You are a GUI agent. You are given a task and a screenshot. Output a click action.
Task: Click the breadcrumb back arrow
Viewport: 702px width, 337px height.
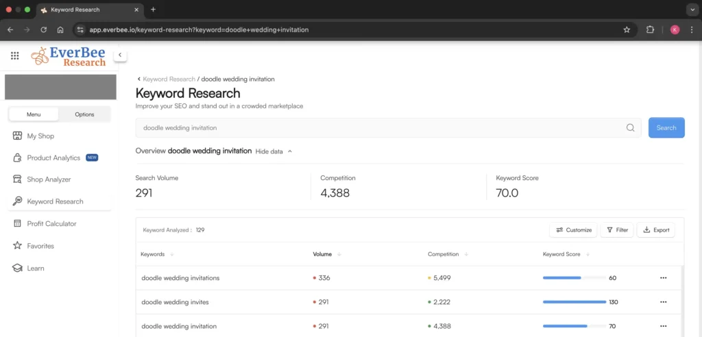tap(138, 79)
